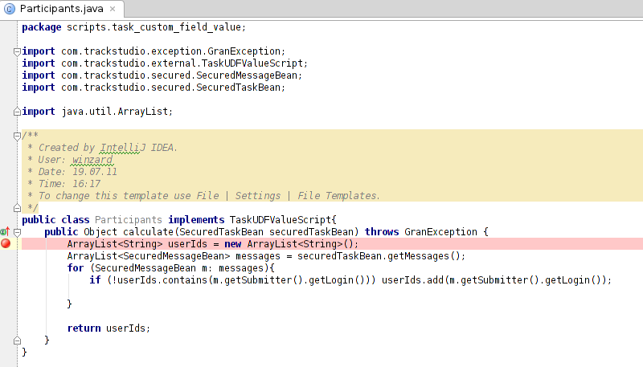The width and height of the screenshot is (643, 367).
Task: Collapse the calculate method body
Action: (17, 232)
